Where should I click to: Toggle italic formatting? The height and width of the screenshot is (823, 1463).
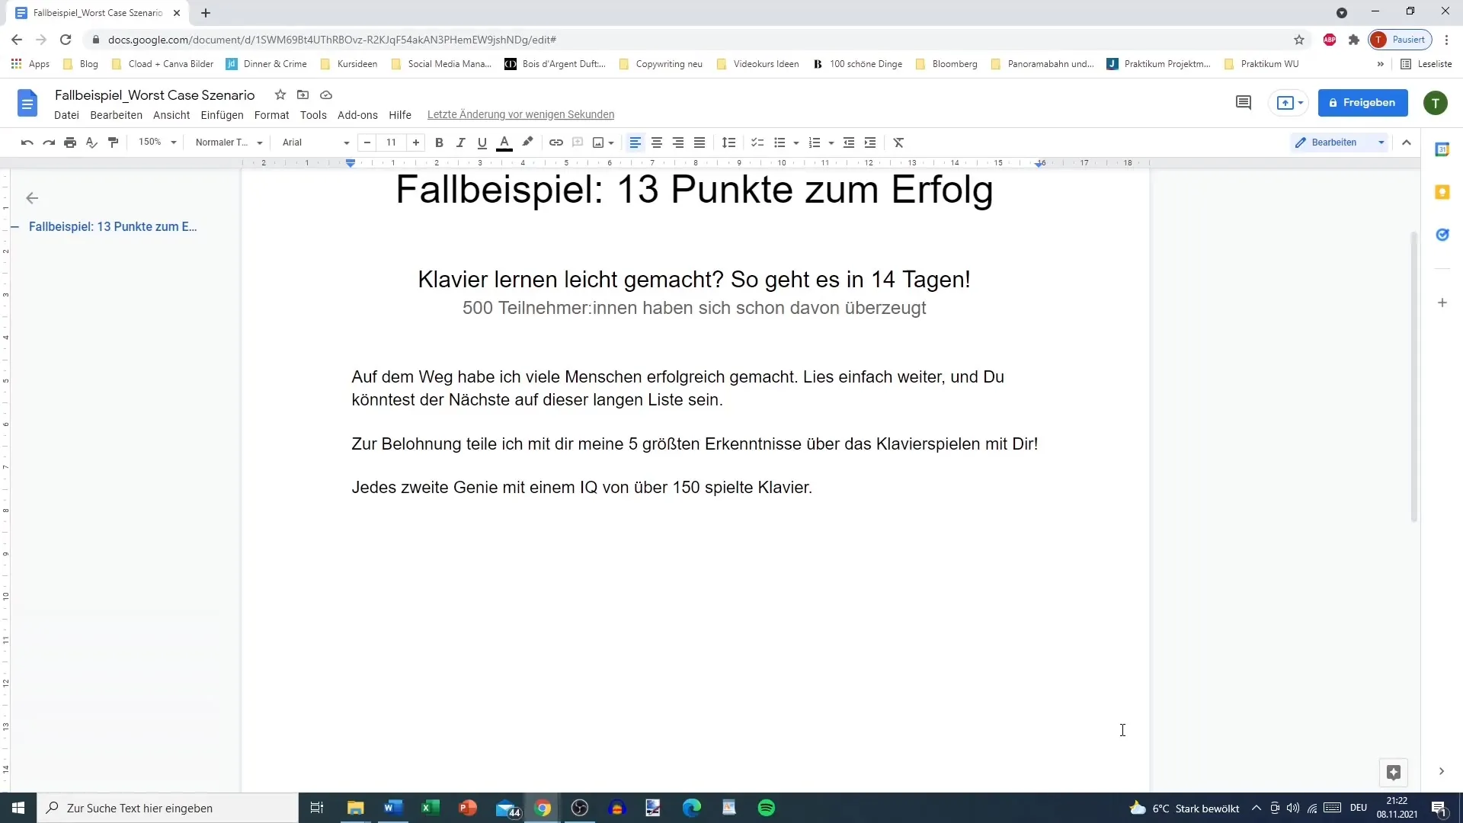tap(460, 143)
